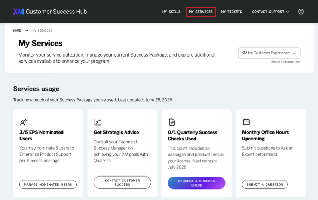Click the Monthly Office Hours calendar icon
The height and width of the screenshot is (200, 318).
(x=246, y=122)
